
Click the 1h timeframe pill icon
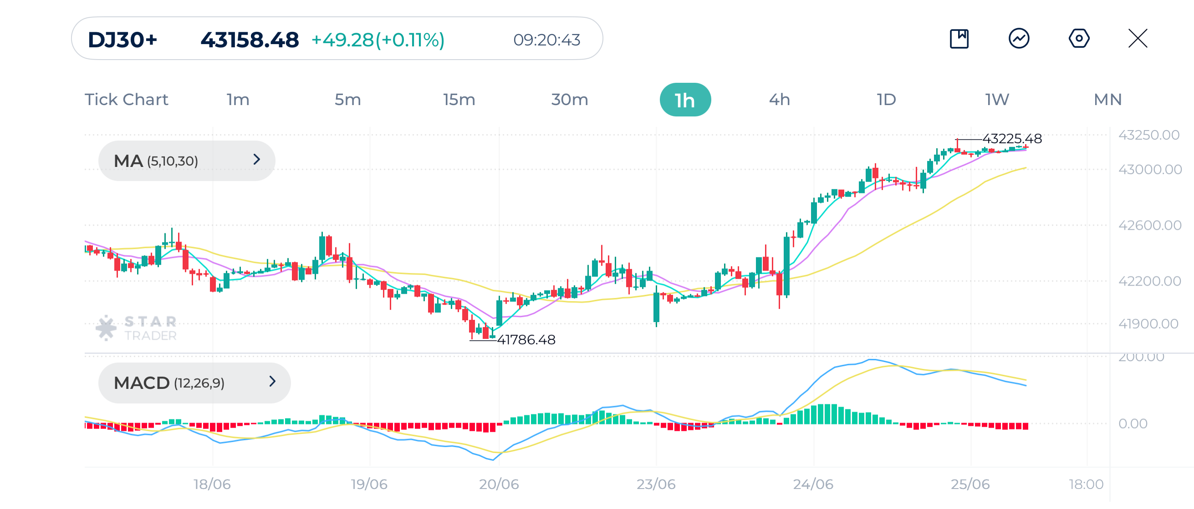[685, 99]
